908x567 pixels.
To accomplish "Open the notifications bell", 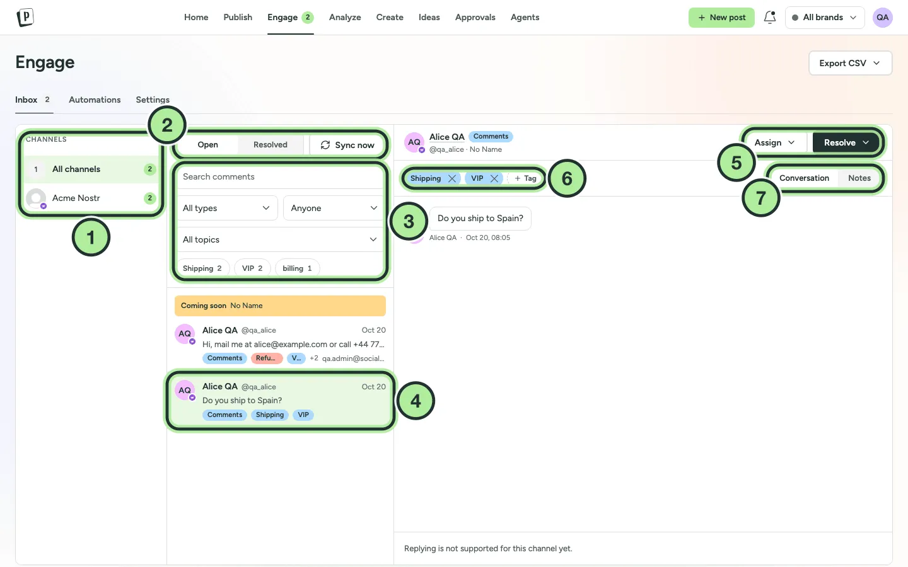I will (x=769, y=18).
